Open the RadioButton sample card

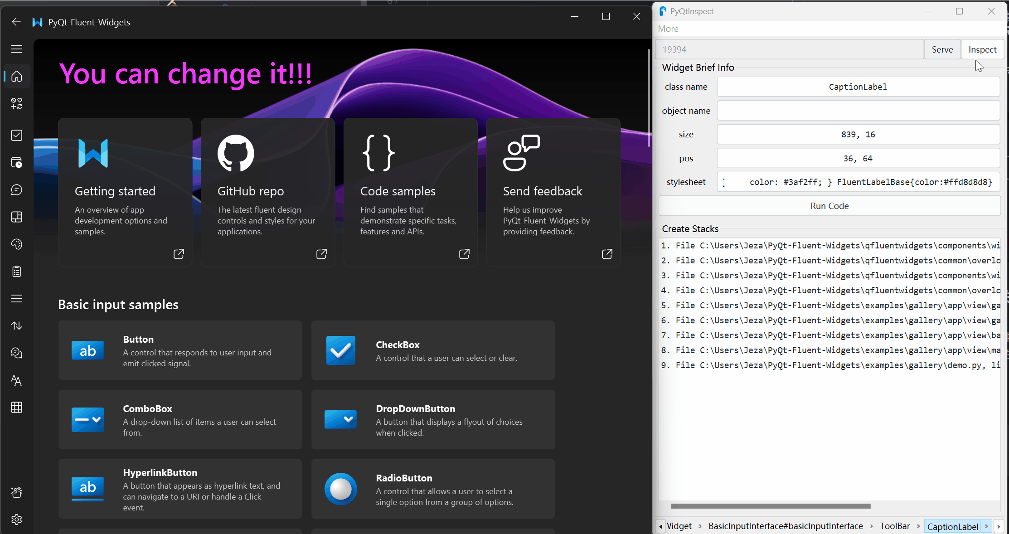coord(433,489)
